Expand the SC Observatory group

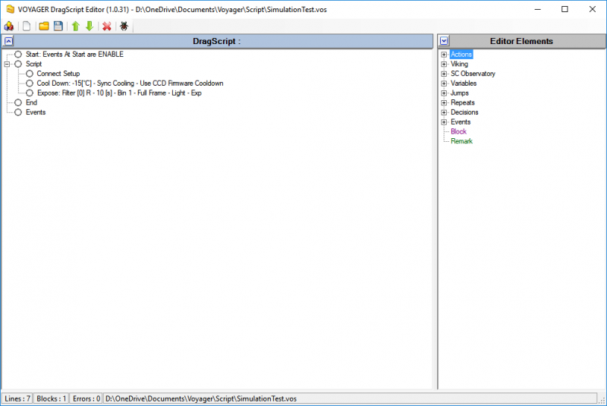click(x=444, y=74)
